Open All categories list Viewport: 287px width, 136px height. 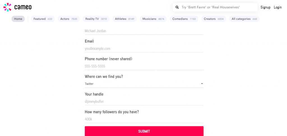click(x=244, y=19)
